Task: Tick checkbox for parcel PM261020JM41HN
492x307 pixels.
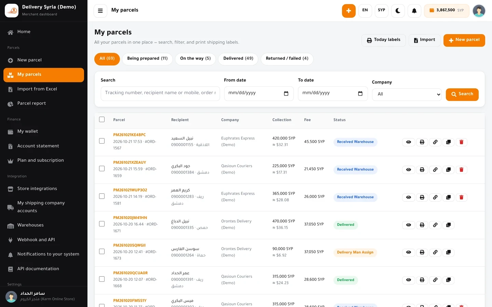Action: click(102, 224)
